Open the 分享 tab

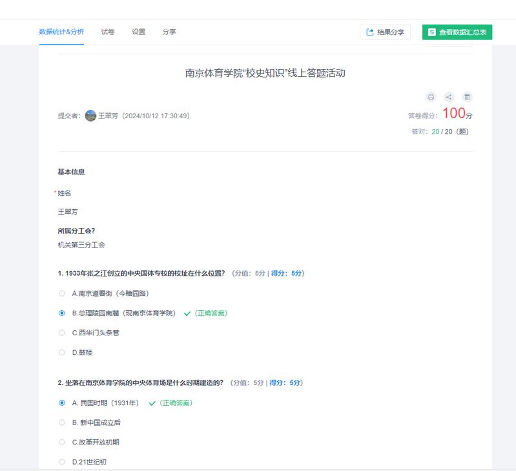pyautogui.click(x=169, y=32)
